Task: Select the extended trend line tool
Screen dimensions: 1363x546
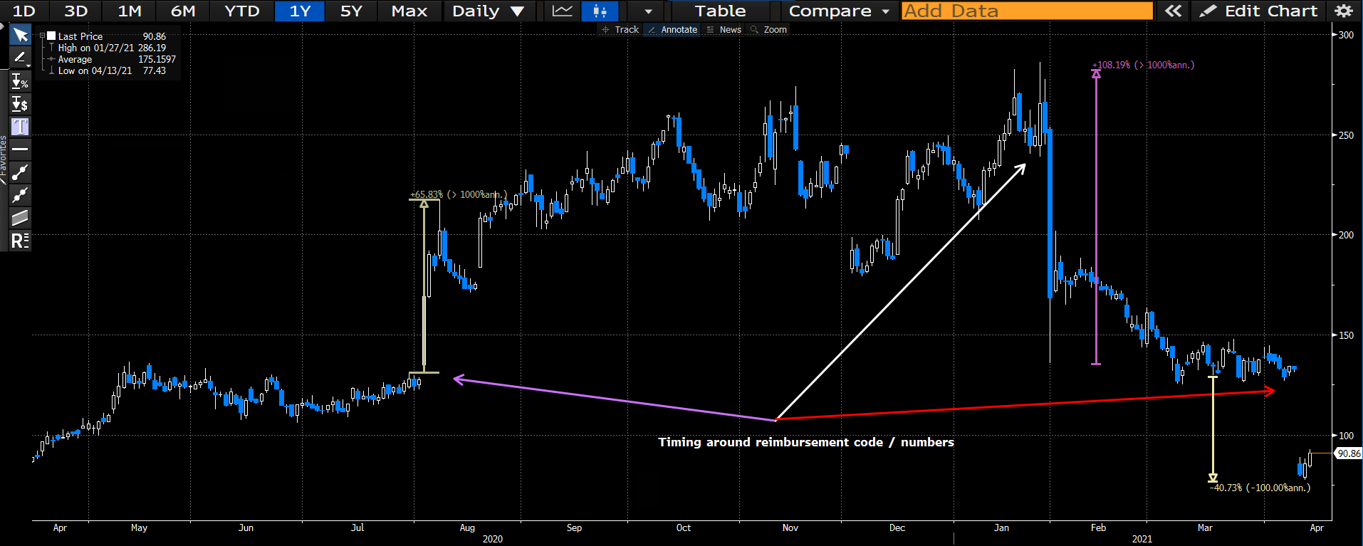Action: 20,195
